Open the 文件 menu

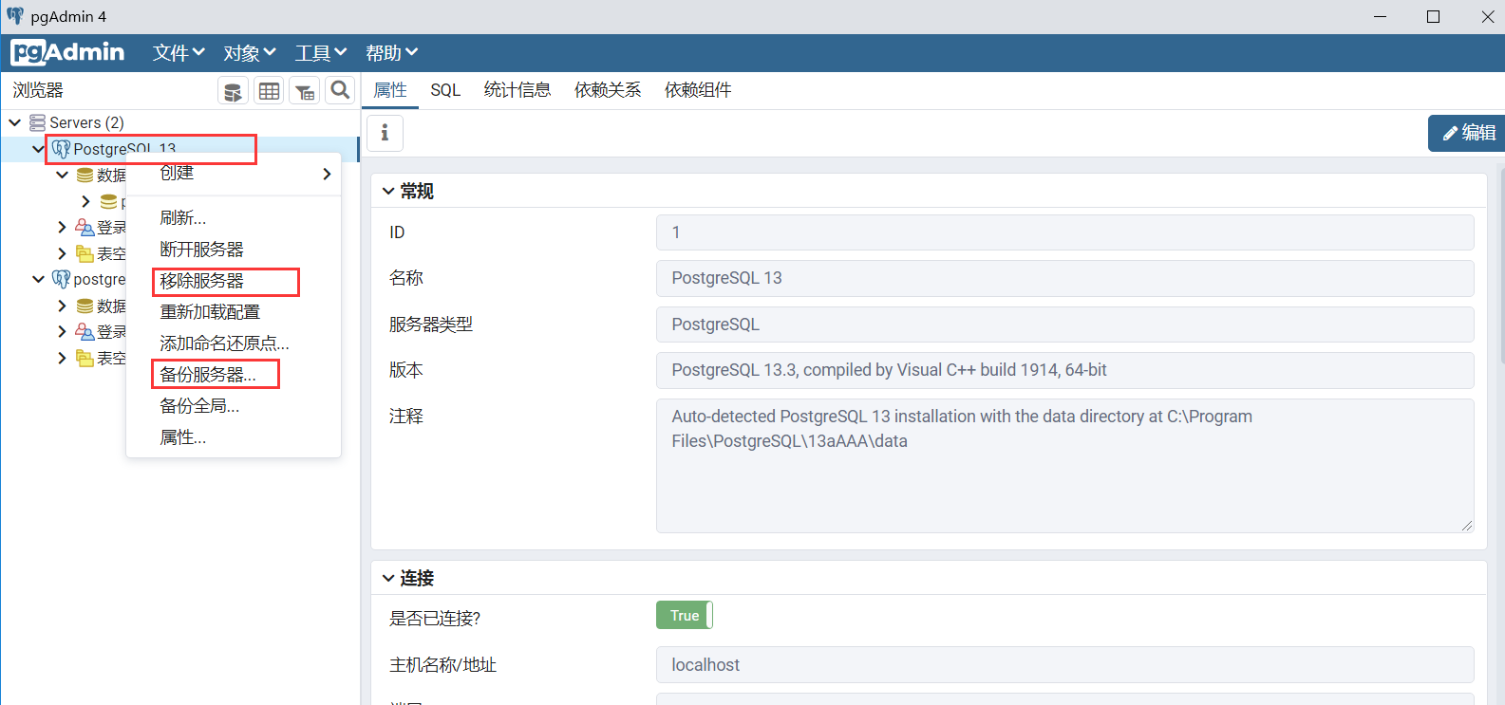(179, 53)
